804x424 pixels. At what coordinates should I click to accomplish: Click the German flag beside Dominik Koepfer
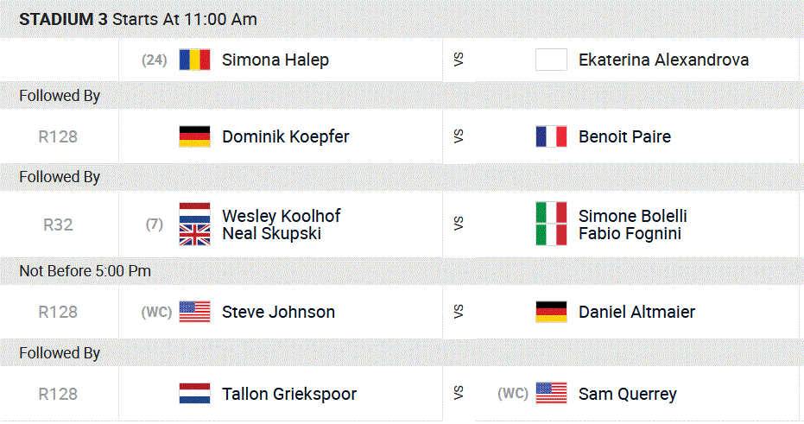194,136
